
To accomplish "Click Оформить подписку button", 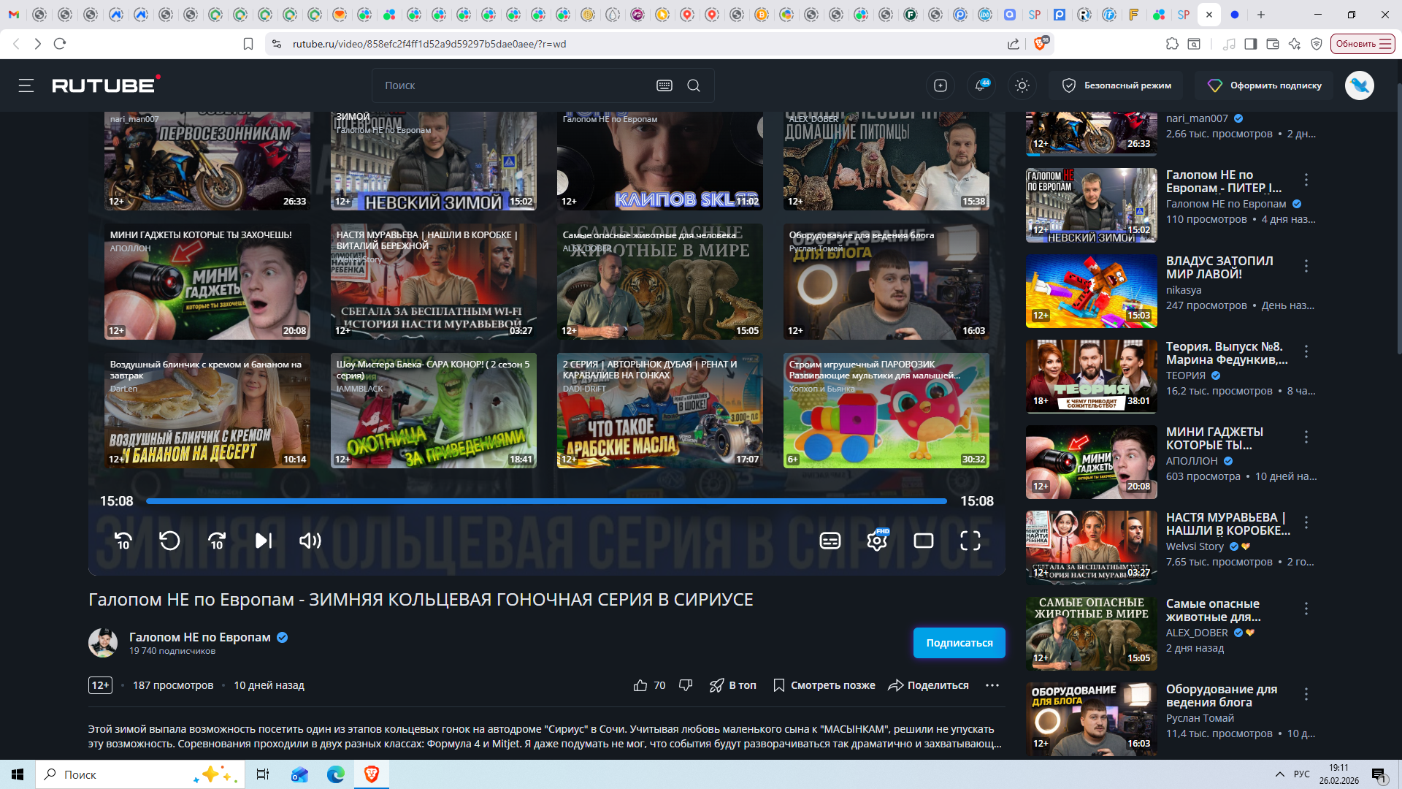I will pos(1265,85).
